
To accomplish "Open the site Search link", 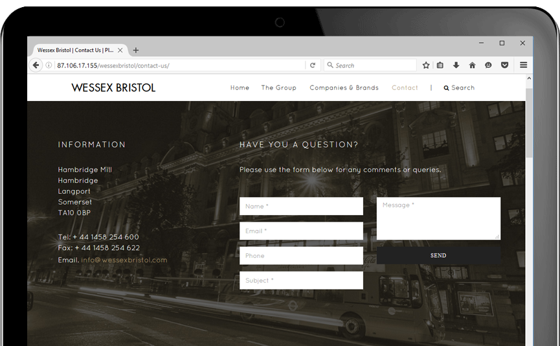I will [459, 88].
